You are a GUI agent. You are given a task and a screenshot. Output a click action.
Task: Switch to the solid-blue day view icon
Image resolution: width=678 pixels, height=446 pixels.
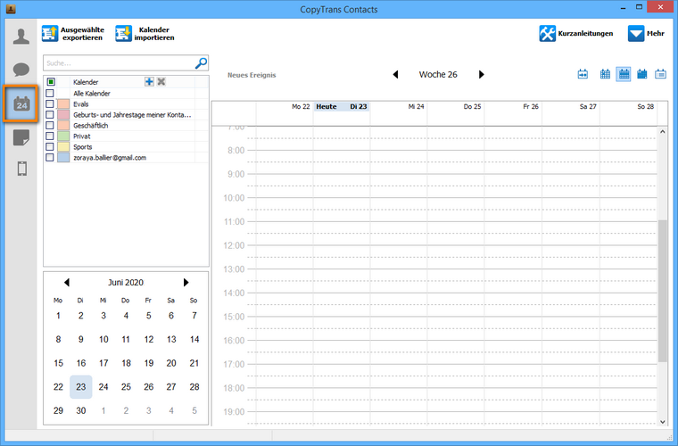642,74
